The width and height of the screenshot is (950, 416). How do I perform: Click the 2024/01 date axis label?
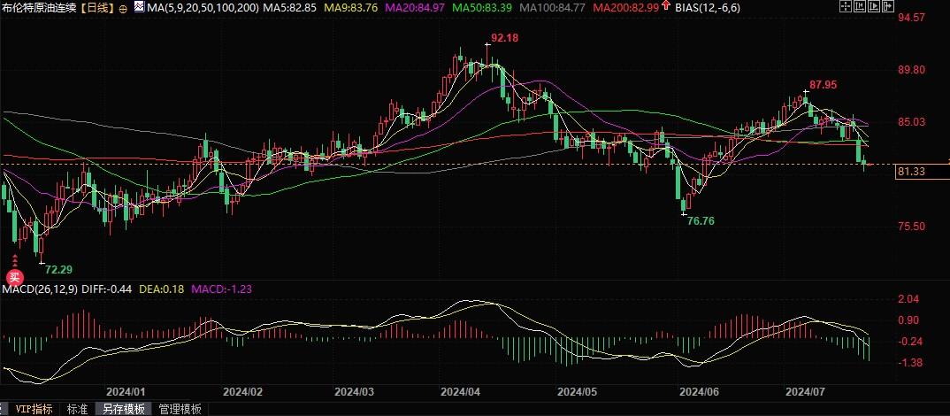pyautogui.click(x=126, y=392)
